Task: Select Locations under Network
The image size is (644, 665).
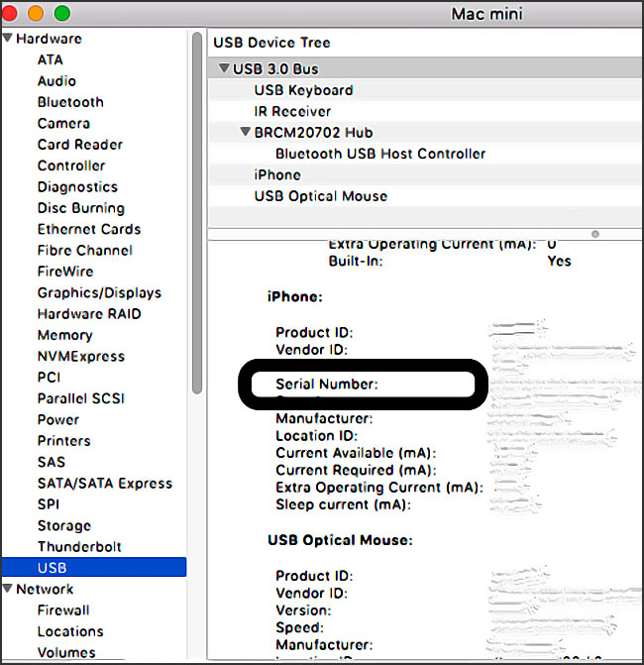Action: click(x=70, y=631)
